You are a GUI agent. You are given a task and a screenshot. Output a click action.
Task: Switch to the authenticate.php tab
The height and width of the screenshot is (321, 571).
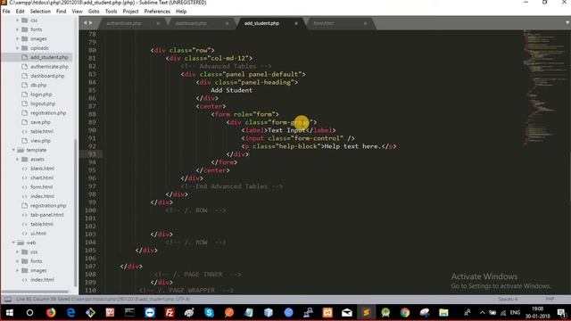(x=124, y=23)
